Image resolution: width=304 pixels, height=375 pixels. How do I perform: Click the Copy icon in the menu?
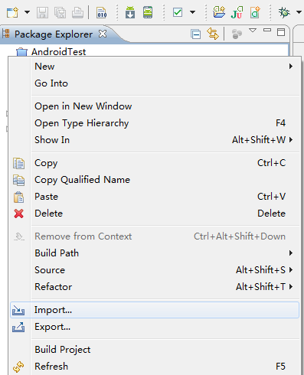(x=18, y=163)
